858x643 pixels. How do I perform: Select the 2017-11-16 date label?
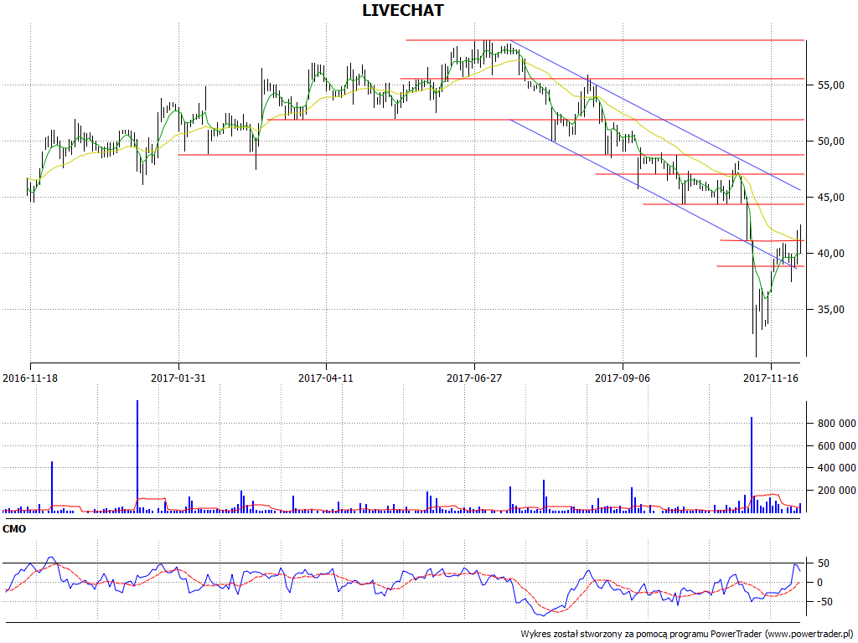(771, 378)
